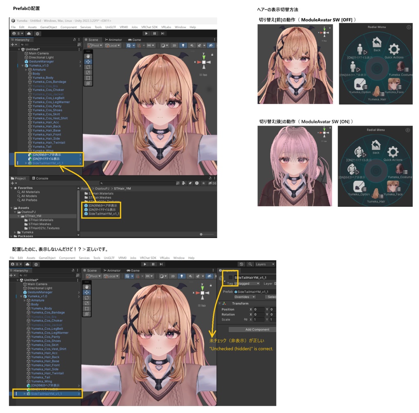Select the Rotate tool in upper Unity scene
The width and height of the screenshot is (419, 413).
point(88,67)
